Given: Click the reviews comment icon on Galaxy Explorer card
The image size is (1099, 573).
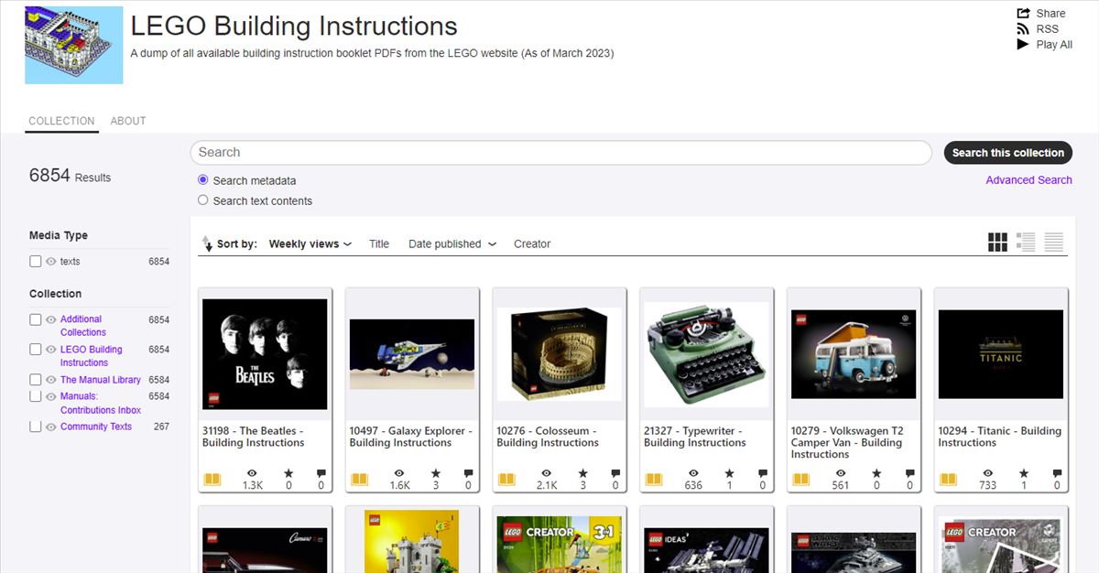Looking at the screenshot, I should (468, 474).
